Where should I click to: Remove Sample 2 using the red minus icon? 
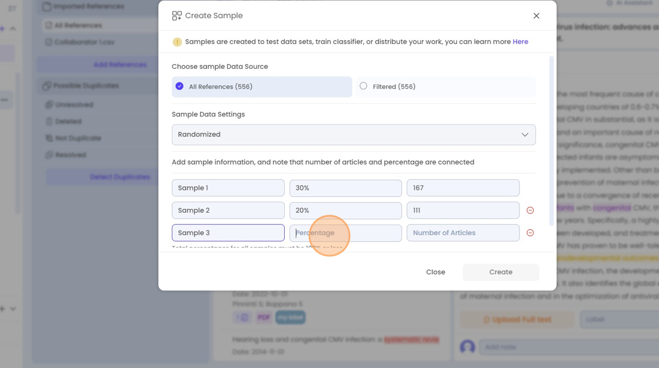(x=530, y=210)
